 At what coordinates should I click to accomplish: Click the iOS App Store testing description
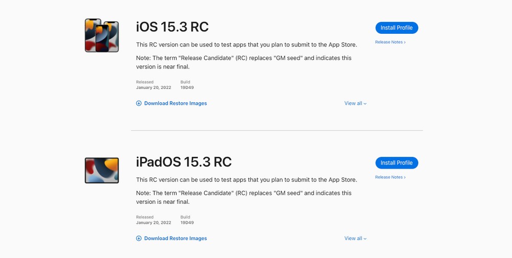pos(246,44)
